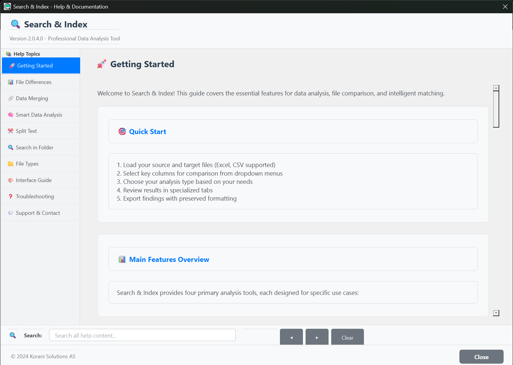Click the link icon next to Data Merging
Viewport: 513px width, 365px height.
[11, 98]
